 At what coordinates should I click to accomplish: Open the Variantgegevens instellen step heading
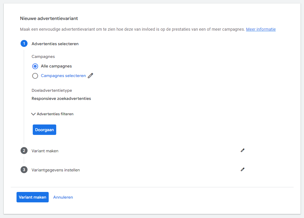pyautogui.click(x=56, y=170)
